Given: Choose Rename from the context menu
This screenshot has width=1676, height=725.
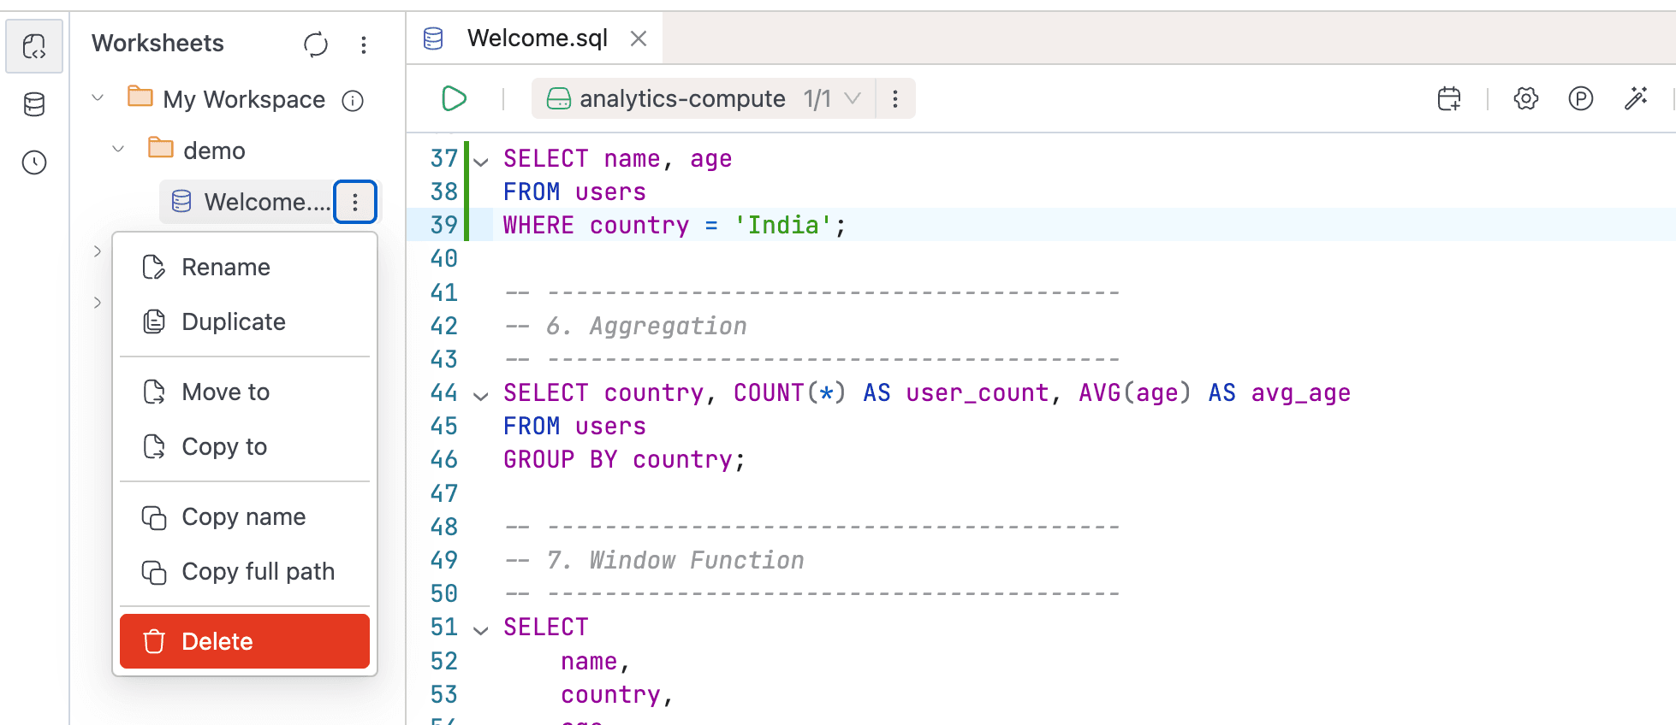Looking at the screenshot, I should point(226,268).
